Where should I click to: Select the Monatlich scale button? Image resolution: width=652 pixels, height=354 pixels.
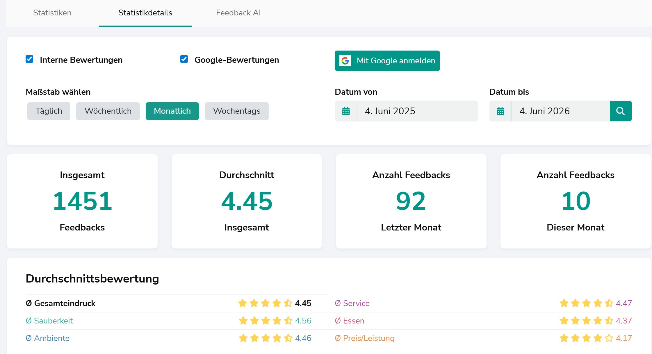point(172,111)
